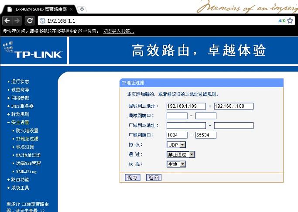Expand the 路由功能 menu section
298x212 pixels.
(20, 179)
